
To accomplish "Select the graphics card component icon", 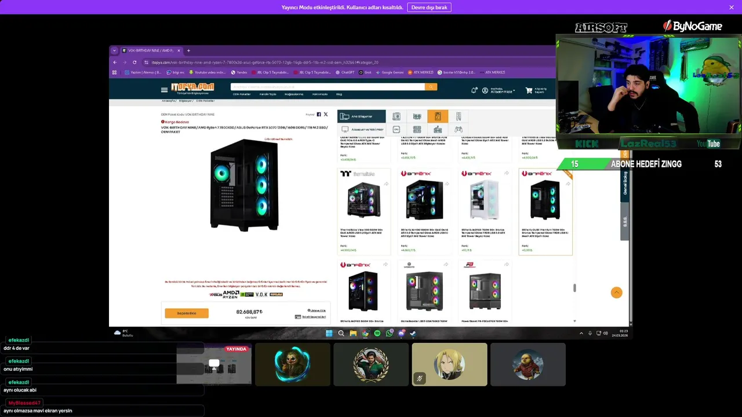I will tap(417, 116).
